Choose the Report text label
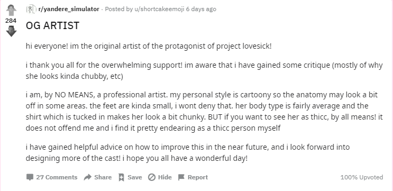 (198, 177)
